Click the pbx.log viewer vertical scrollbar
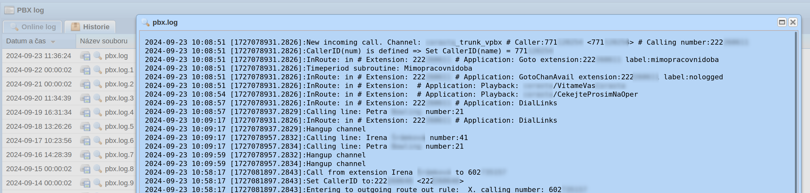Image resolution: width=810 pixels, height=193 pixels. coord(796,112)
